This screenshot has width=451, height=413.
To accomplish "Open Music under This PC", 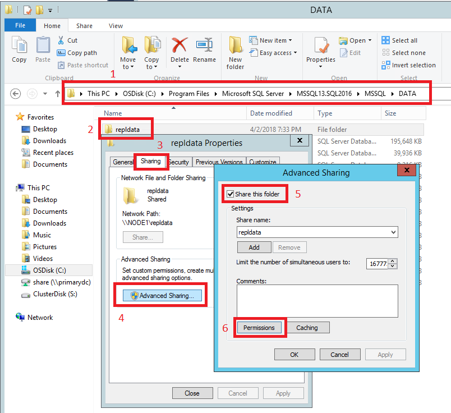I will (36, 235).
